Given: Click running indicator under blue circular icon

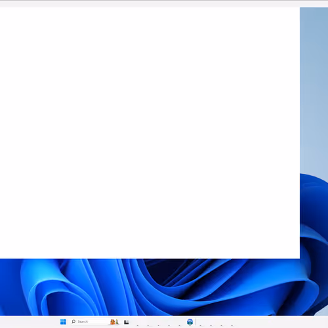Looking at the screenshot, I should point(190,325).
